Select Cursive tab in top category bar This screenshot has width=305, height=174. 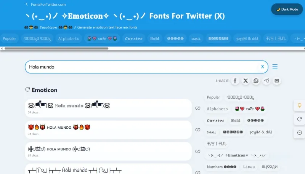tap(134, 38)
